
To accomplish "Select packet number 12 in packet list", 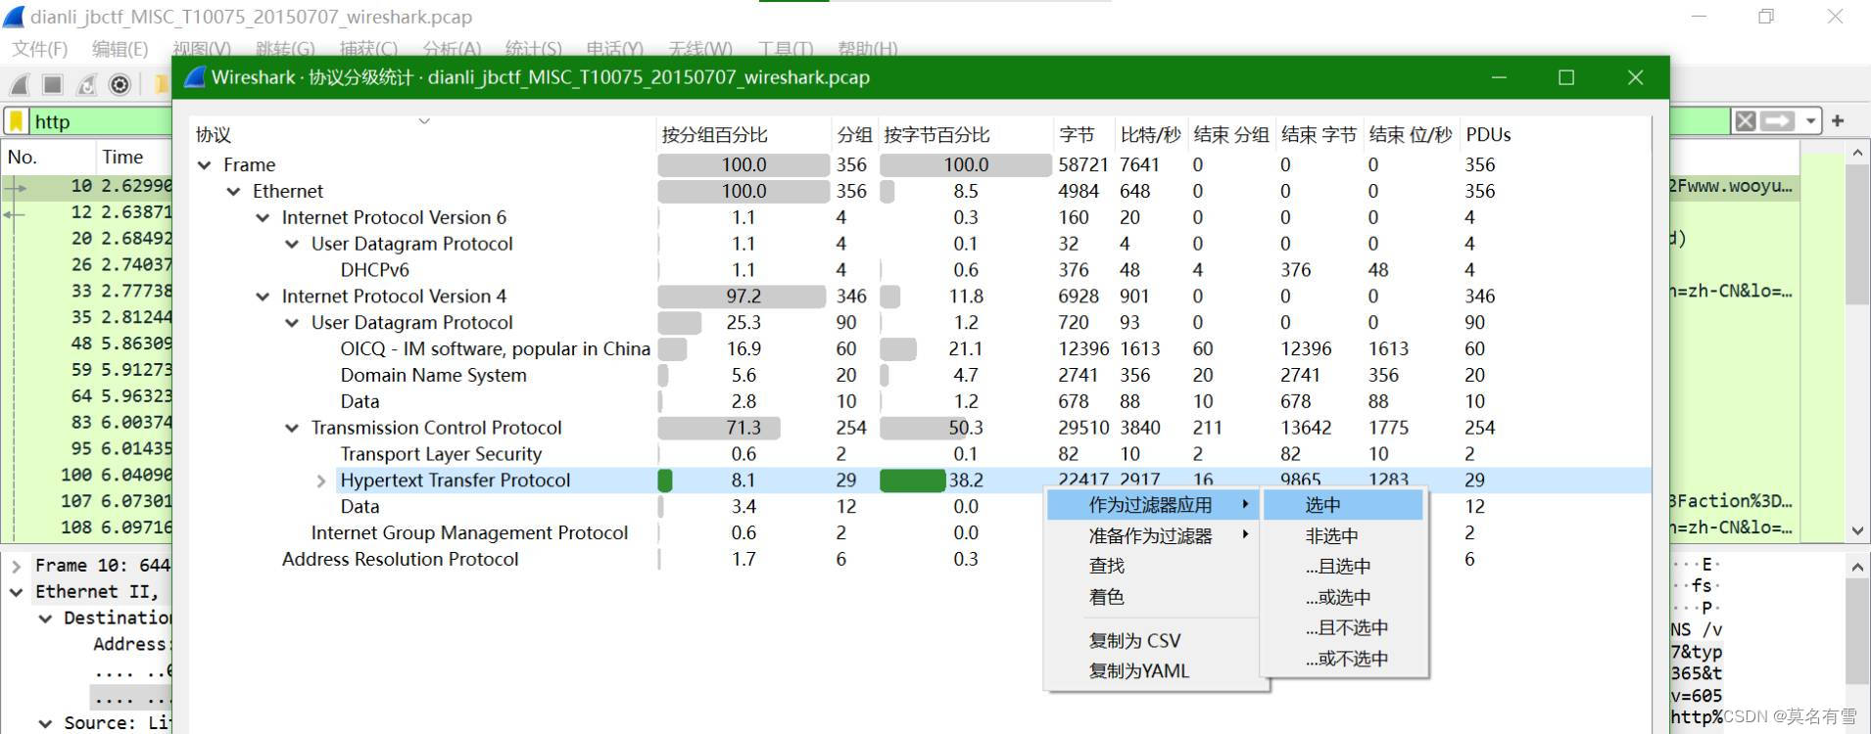I will click(88, 212).
